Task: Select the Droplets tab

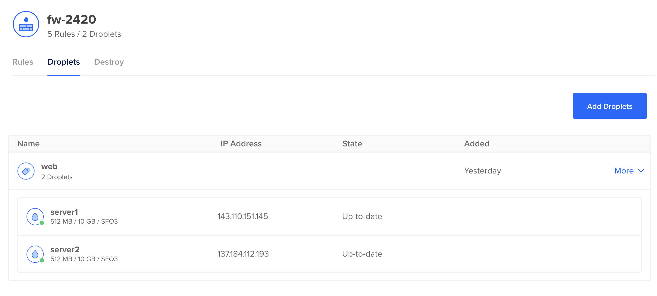Action: [x=64, y=62]
